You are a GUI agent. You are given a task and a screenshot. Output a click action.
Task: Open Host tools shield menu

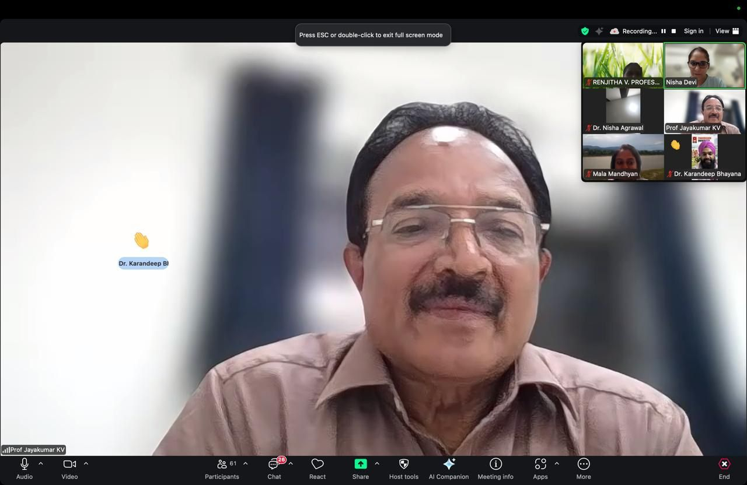click(403, 468)
